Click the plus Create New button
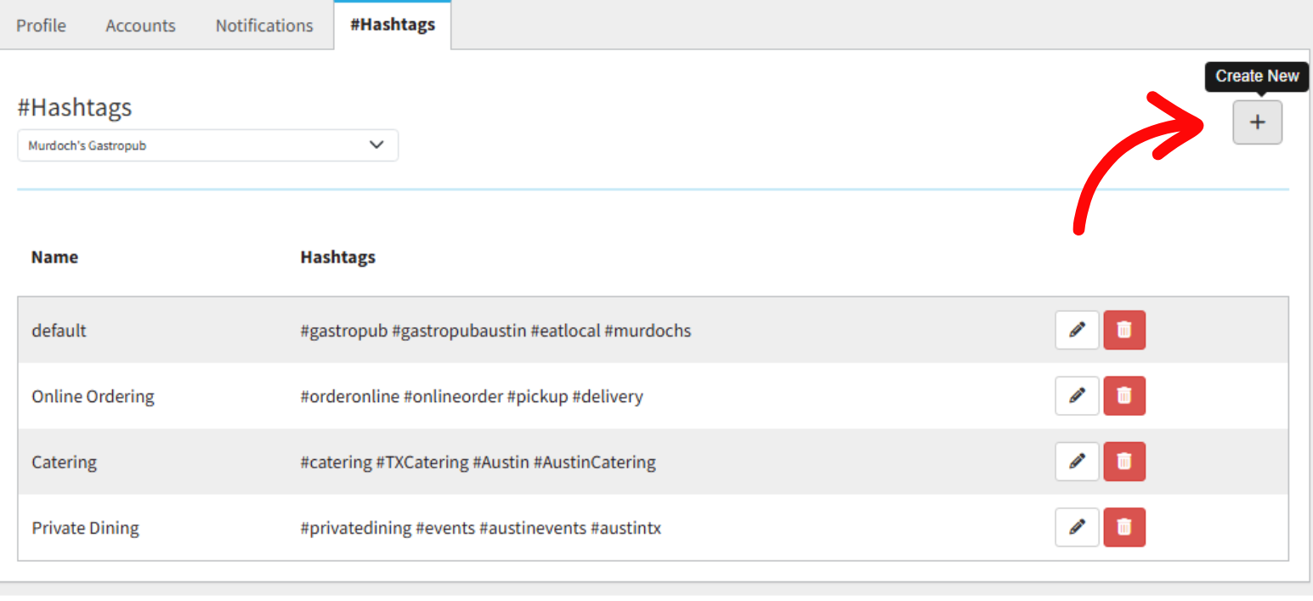1313x601 pixels. point(1257,122)
